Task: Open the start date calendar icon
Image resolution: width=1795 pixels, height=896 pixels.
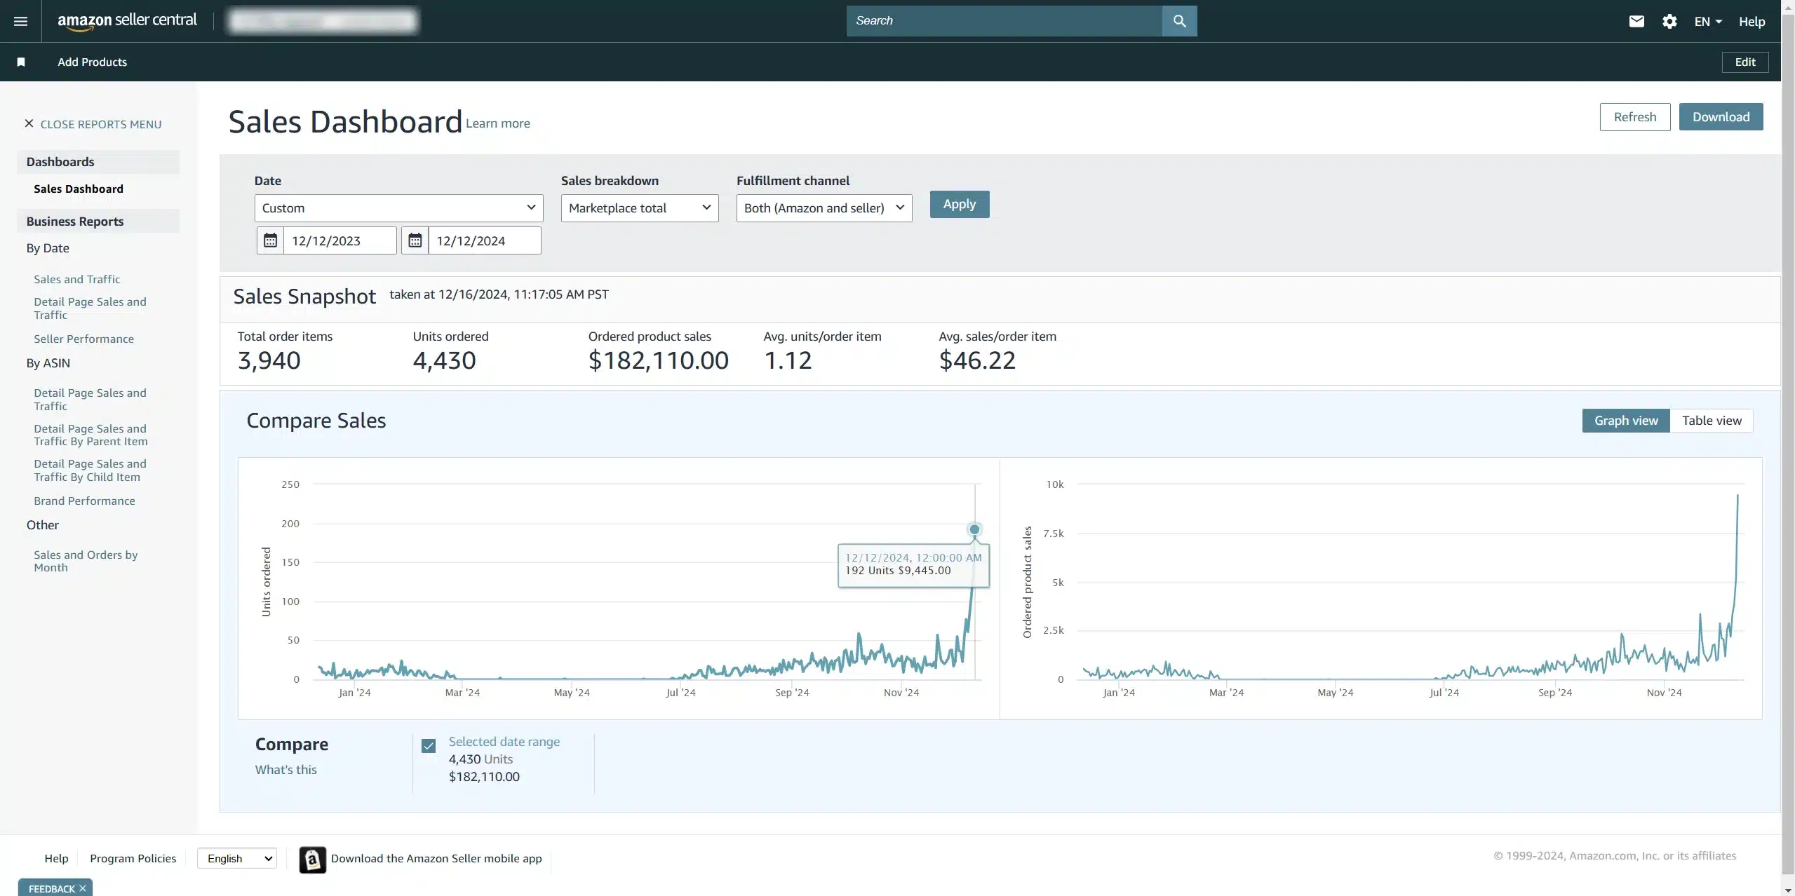Action: pyautogui.click(x=270, y=240)
